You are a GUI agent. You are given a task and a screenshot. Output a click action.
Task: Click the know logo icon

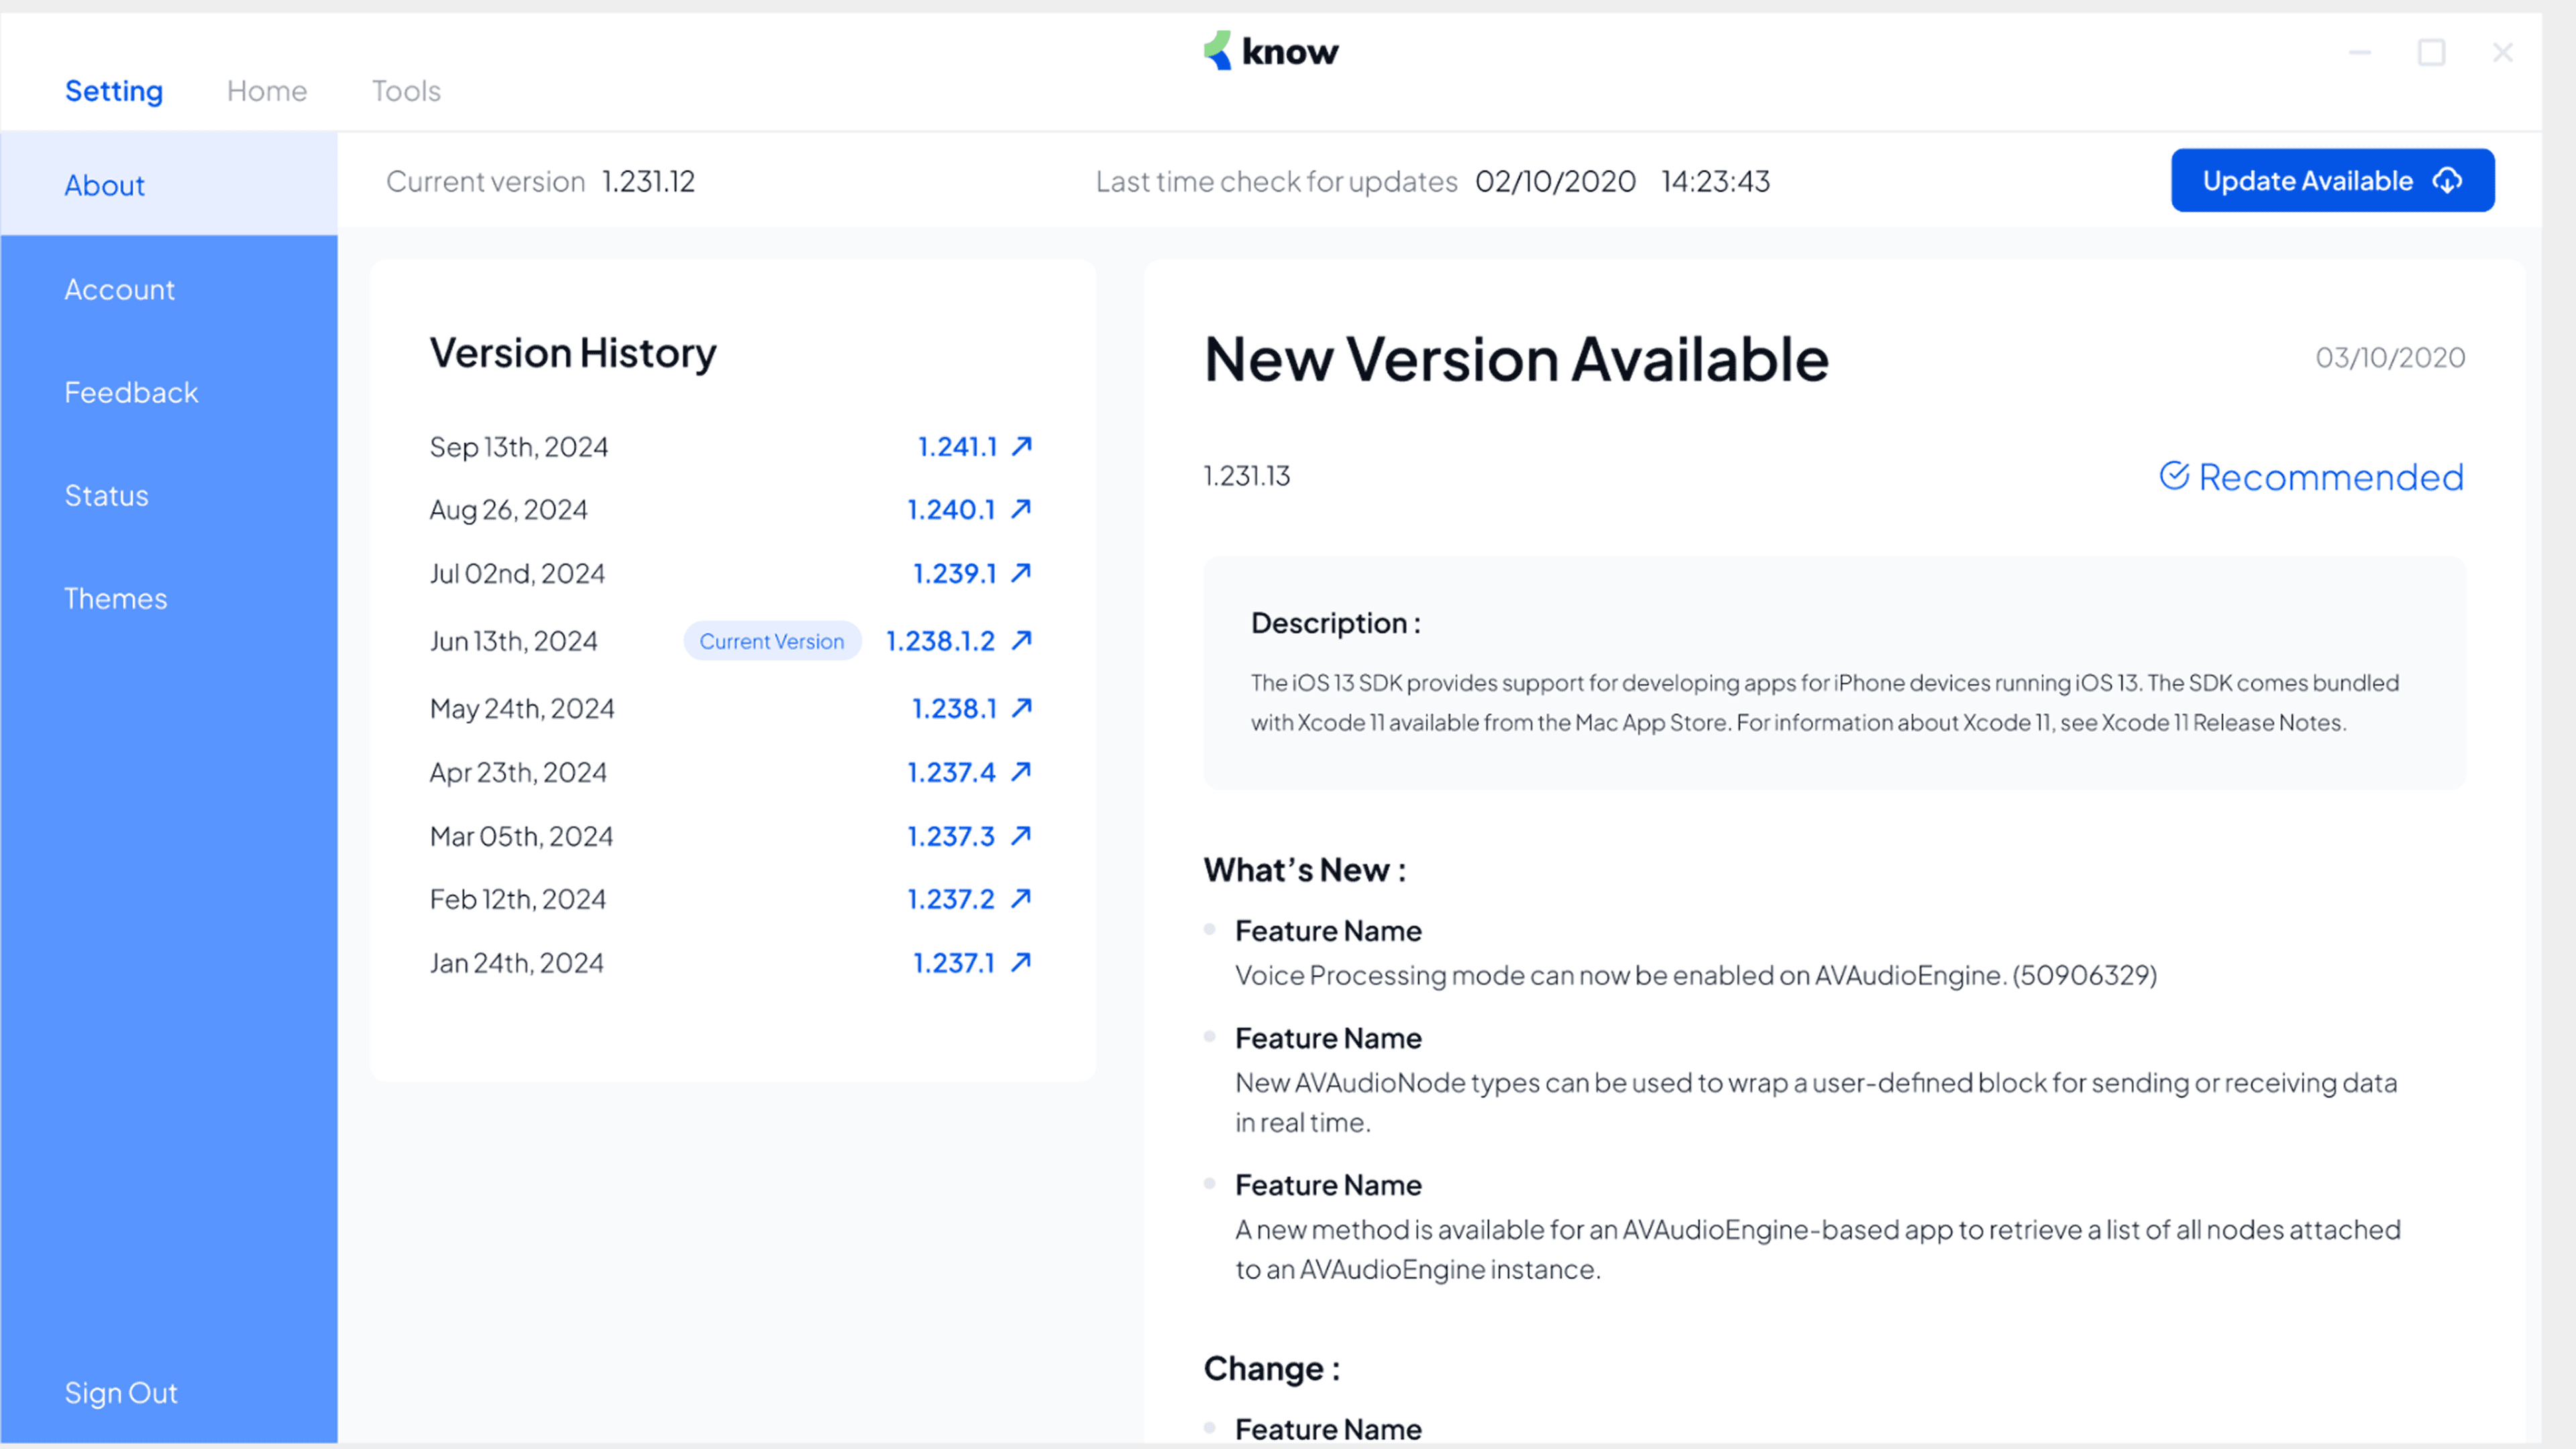1217,50
